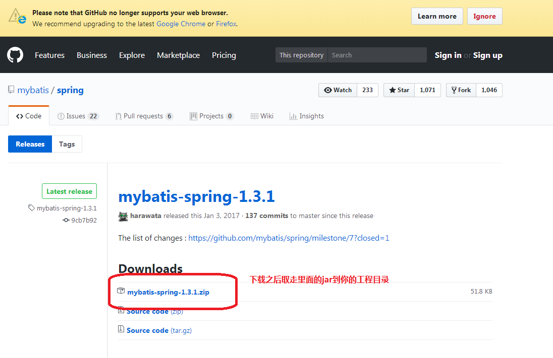This screenshot has width=553, height=358.
Task: Open the mybatis organization link
Action: (x=33, y=90)
